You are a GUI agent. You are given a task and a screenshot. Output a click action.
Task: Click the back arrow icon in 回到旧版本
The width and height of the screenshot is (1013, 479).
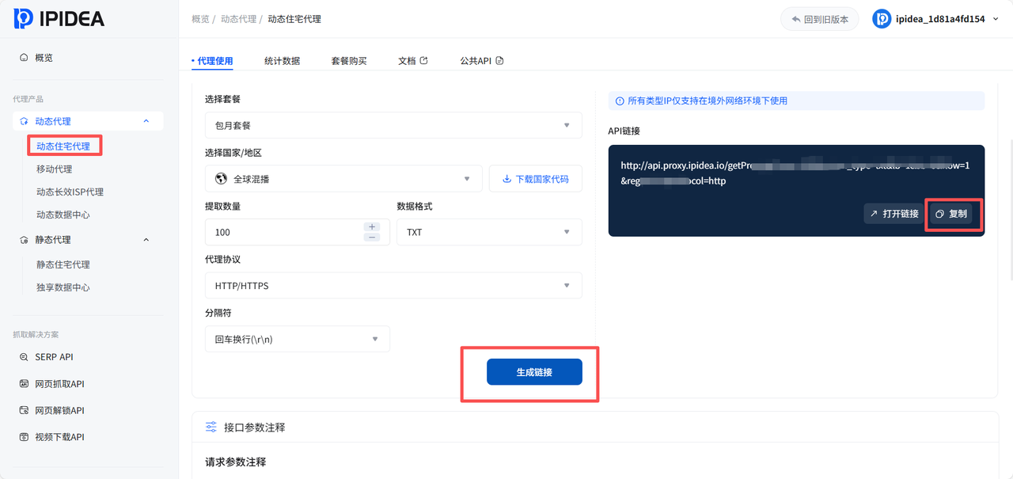(x=795, y=19)
